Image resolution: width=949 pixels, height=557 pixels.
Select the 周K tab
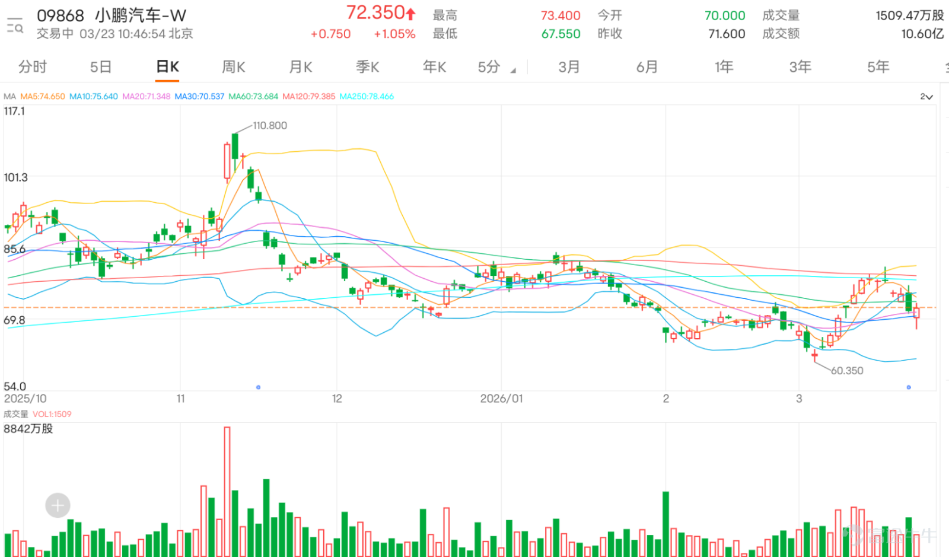point(234,67)
